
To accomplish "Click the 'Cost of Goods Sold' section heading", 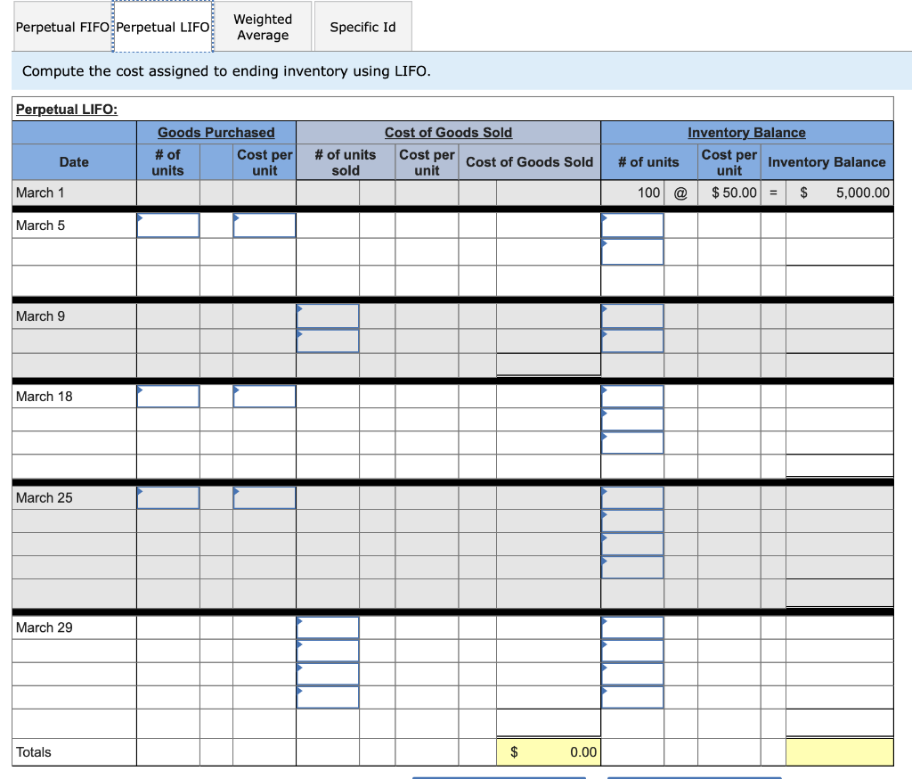I will tap(449, 133).
